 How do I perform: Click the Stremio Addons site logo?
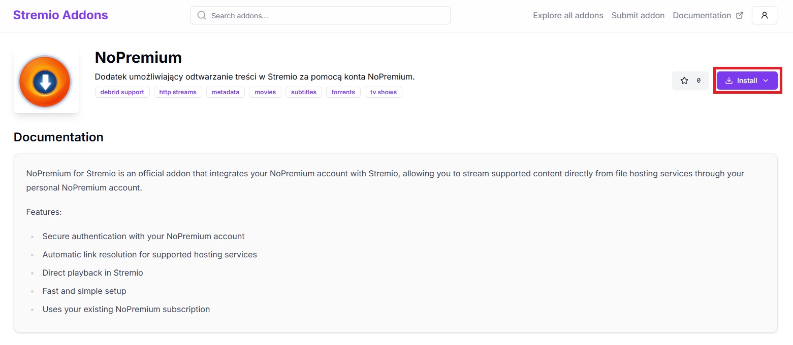[x=60, y=15]
